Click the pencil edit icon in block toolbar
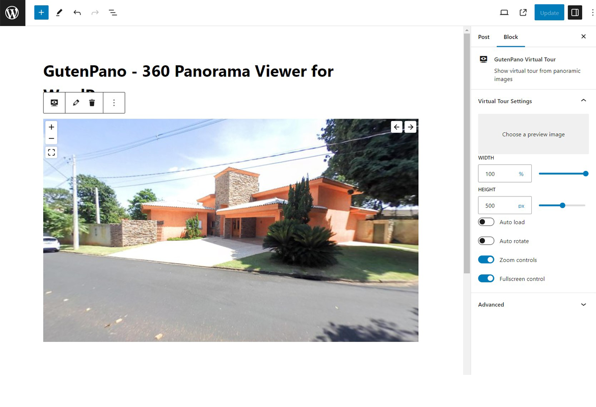 tap(75, 102)
